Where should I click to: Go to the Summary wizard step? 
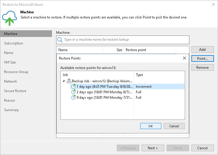point(11,110)
